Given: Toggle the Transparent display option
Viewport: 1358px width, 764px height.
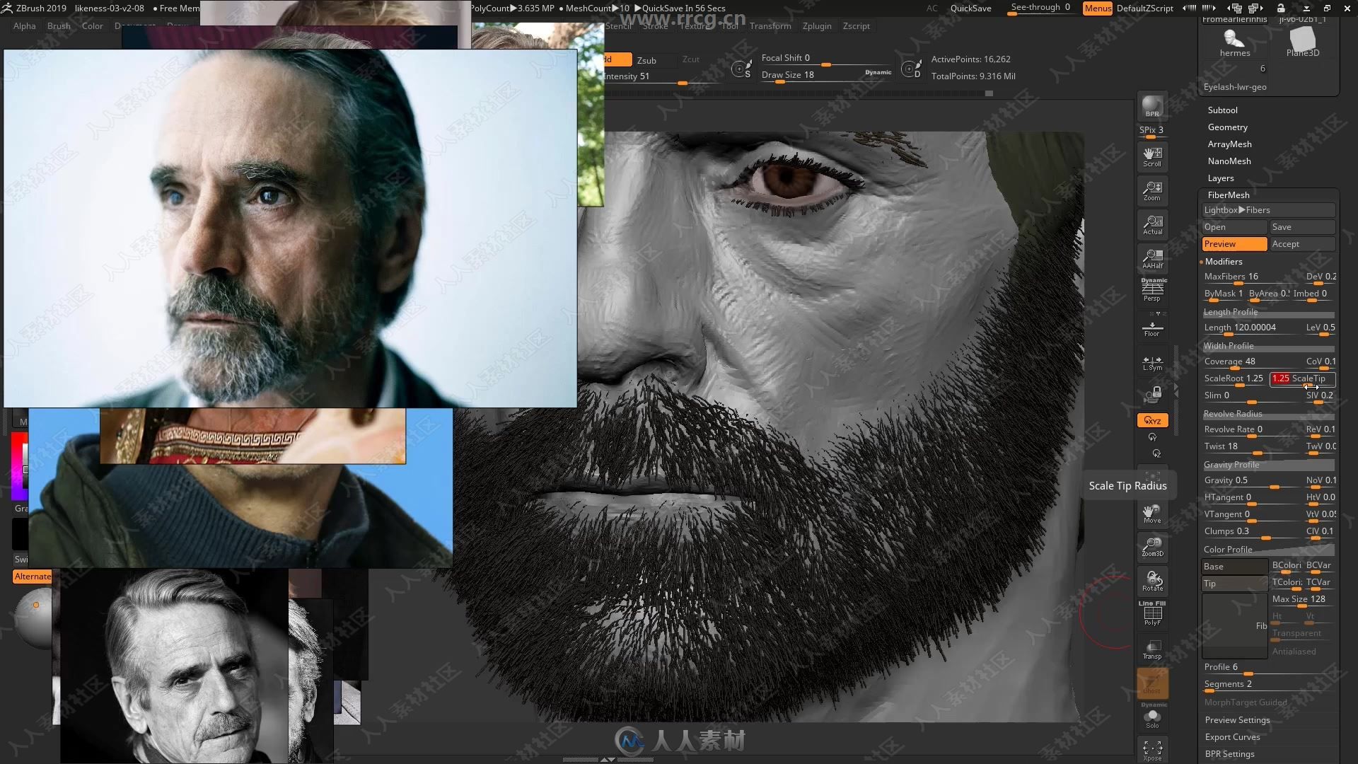Looking at the screenshot, I should [1297, 633].
